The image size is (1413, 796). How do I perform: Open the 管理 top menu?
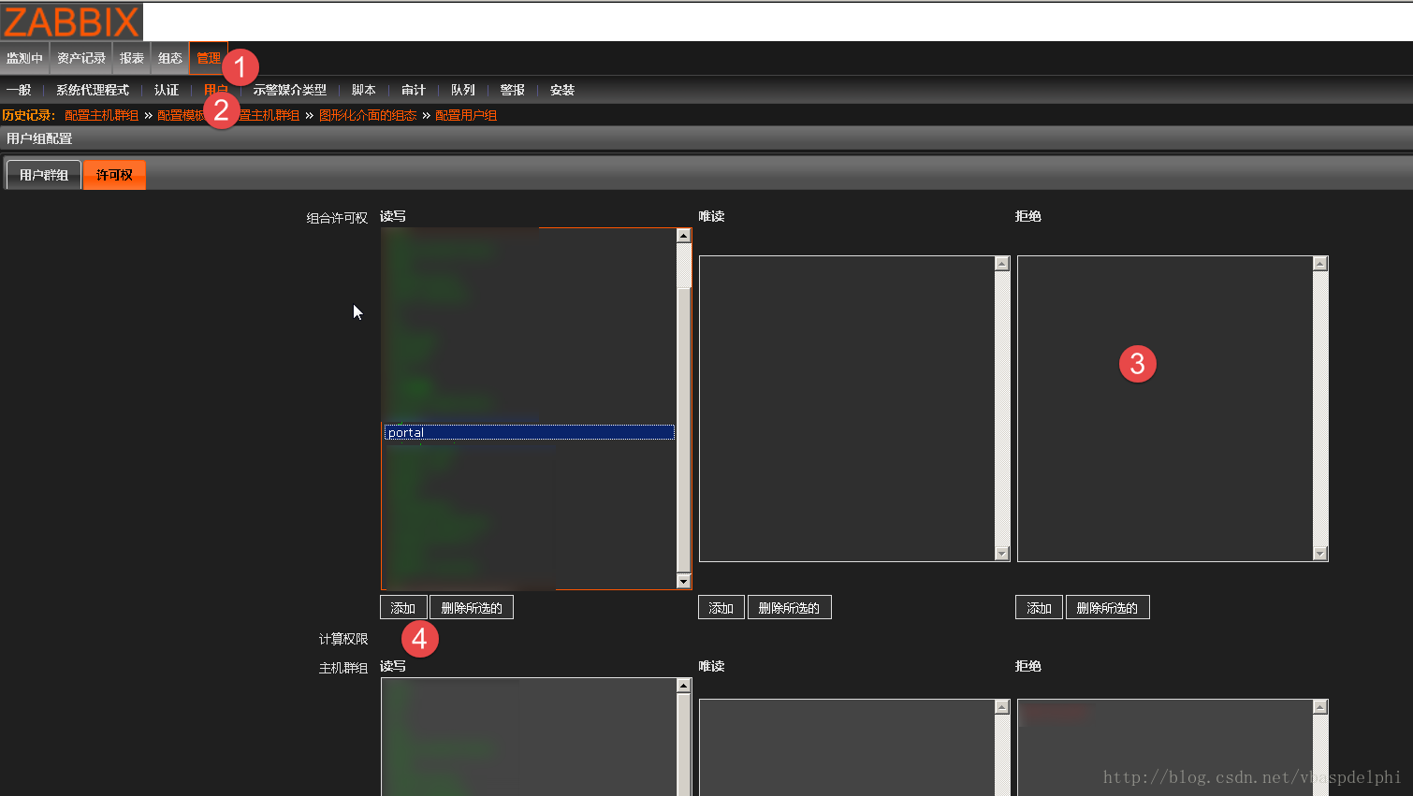[x=208, y=58]
